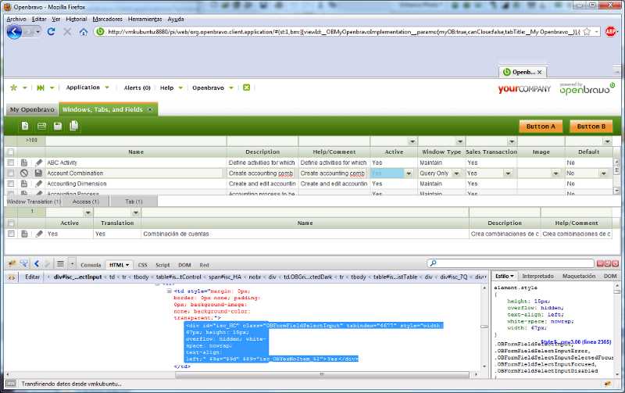Click the copy documents toolbar icon
Viewport: 625px width, 393px height.
coord(73,126)
